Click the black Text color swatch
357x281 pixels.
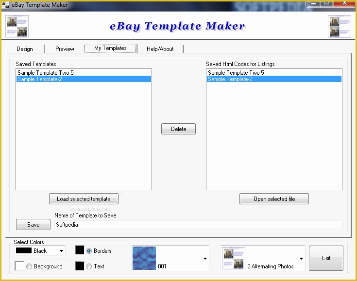[80, 266]
